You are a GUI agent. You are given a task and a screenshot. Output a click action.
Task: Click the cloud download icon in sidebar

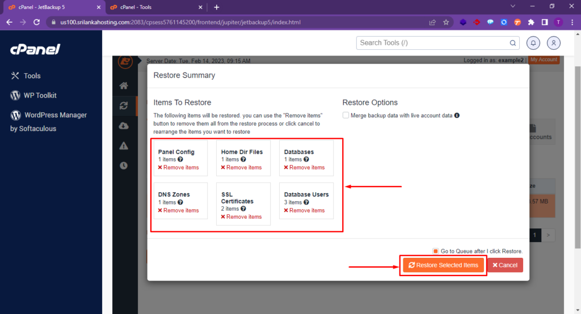[123, 126]
